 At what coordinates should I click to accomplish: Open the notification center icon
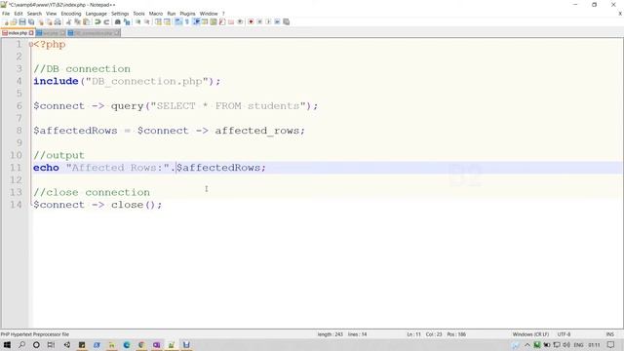point(611,345)
